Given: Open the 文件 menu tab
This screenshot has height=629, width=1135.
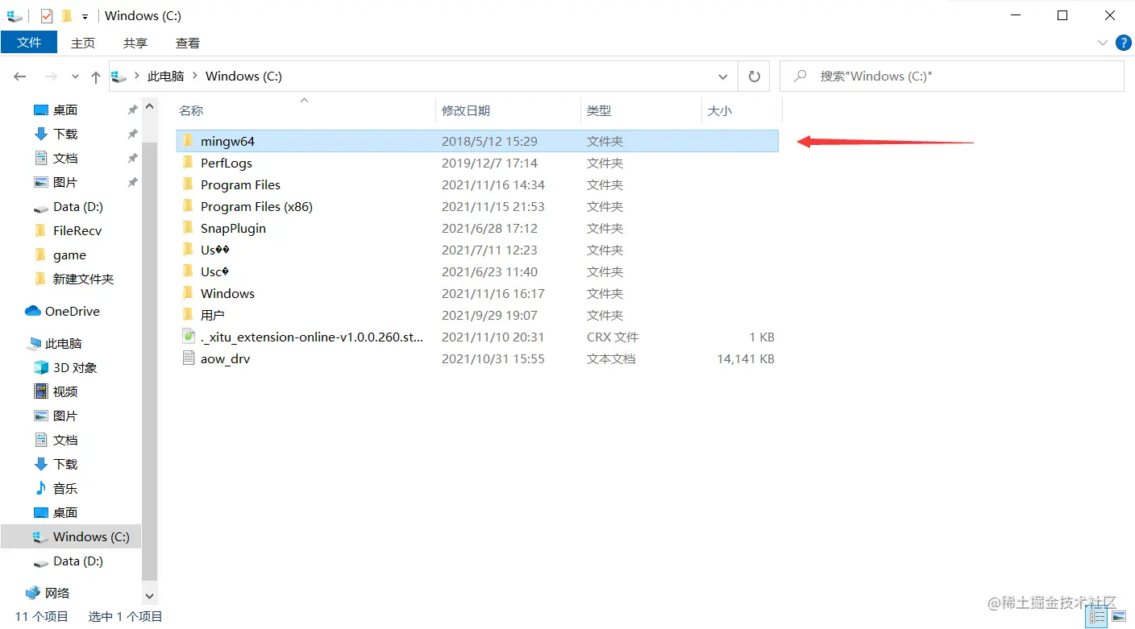Looking at the screenshot, I should tap(29, 43).
